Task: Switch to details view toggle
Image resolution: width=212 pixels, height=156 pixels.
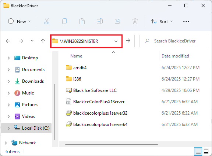Action: [x=198, y=151]
